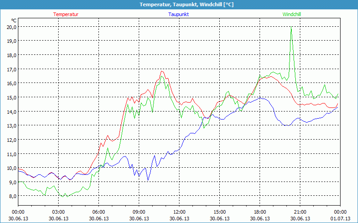
Task: Click the 12:00 time axis label
Action: 179,212
